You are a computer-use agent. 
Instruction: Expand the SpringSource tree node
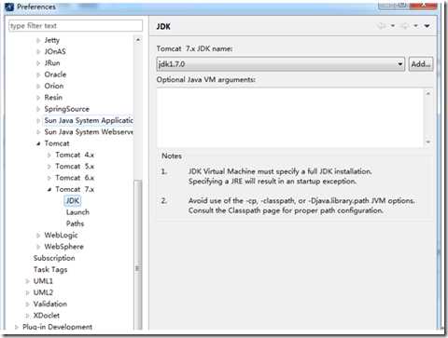(38, 109)
